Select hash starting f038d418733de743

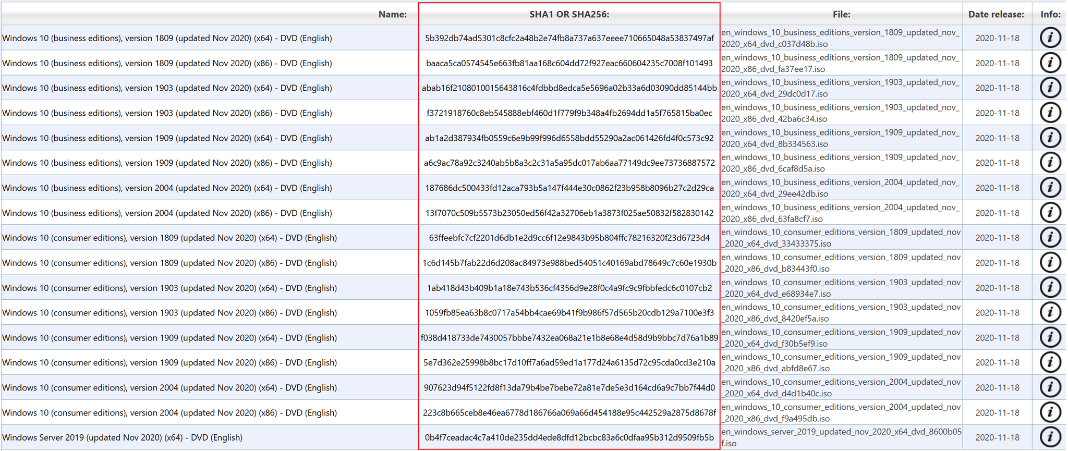(569, 338)
